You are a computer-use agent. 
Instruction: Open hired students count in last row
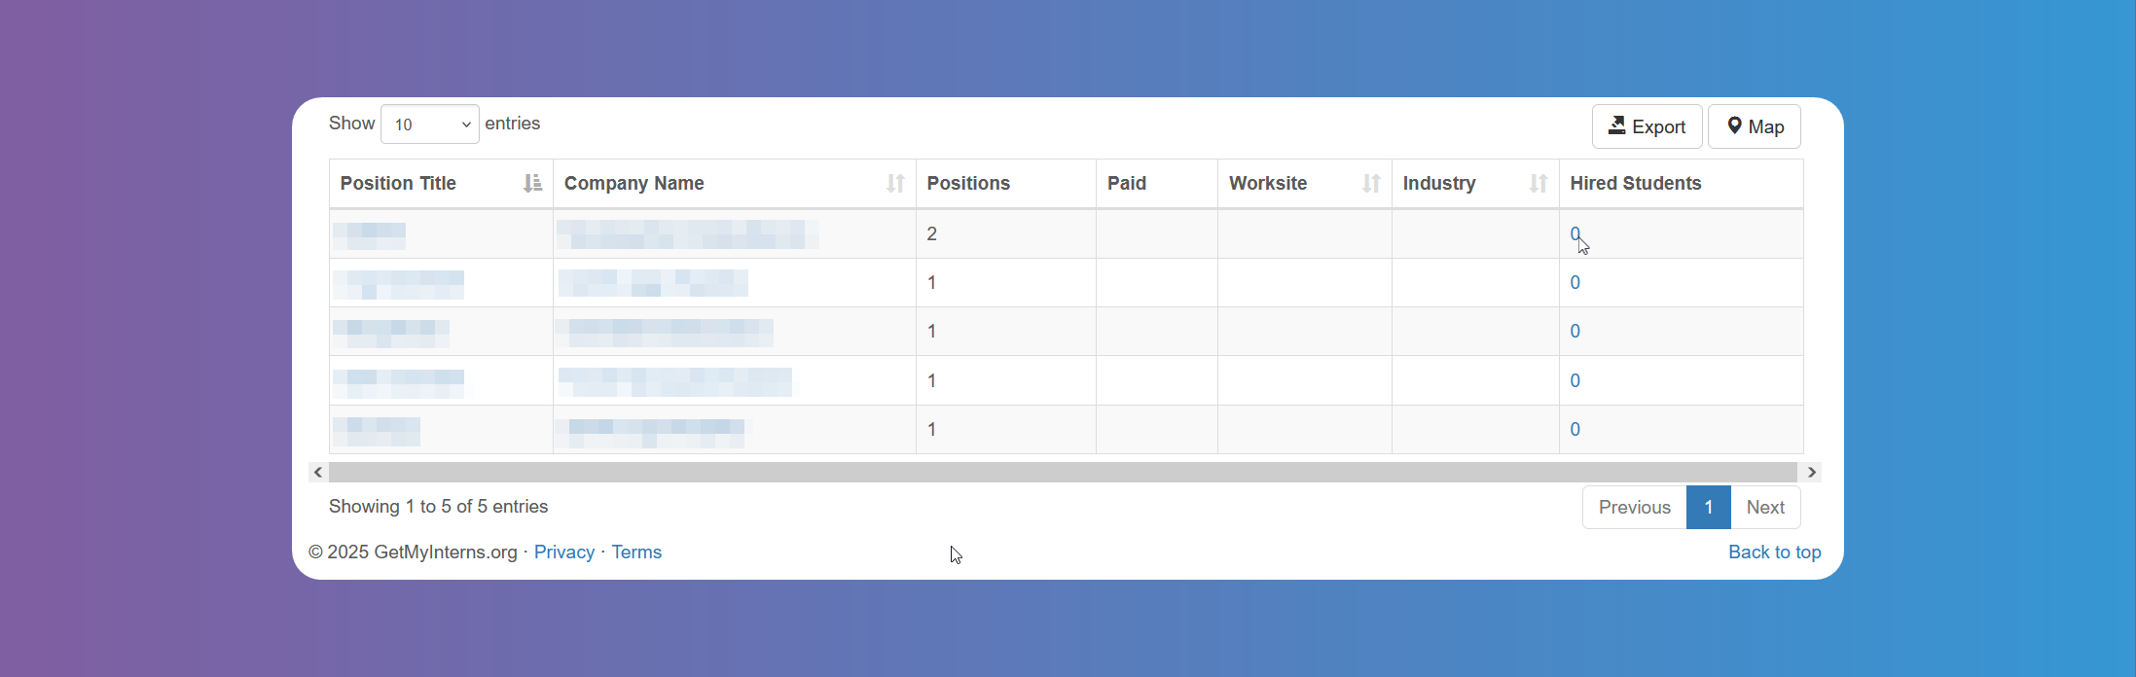tap(1575, 429)
